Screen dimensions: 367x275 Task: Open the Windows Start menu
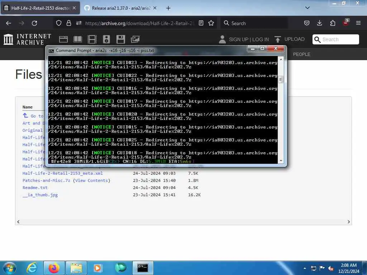pos(9,268)
